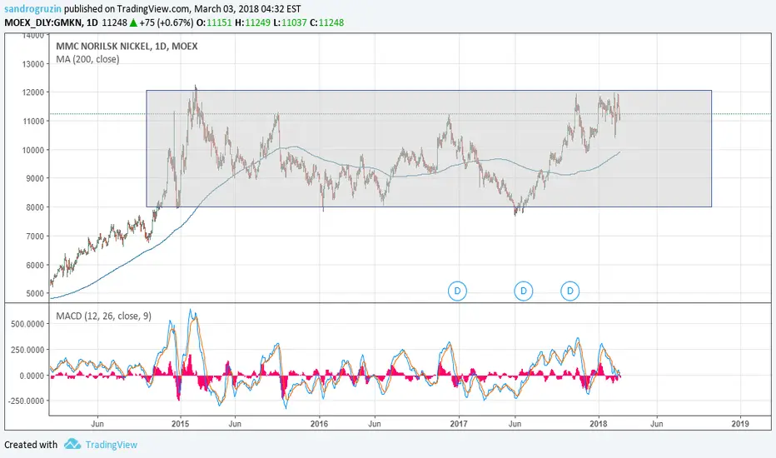Click the 0.0000 MACD axis label

tap(32, 376)
